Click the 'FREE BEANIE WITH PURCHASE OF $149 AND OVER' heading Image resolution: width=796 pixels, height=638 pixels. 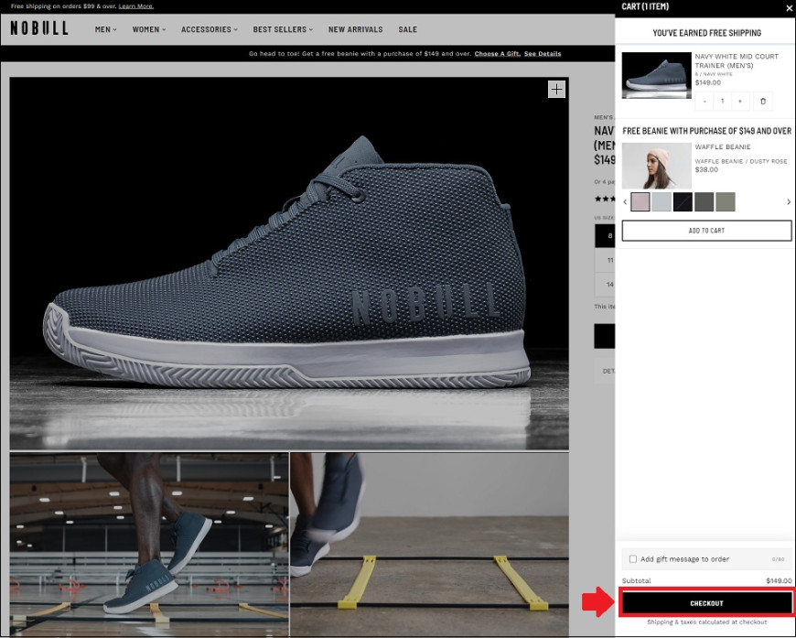[706, 131]
